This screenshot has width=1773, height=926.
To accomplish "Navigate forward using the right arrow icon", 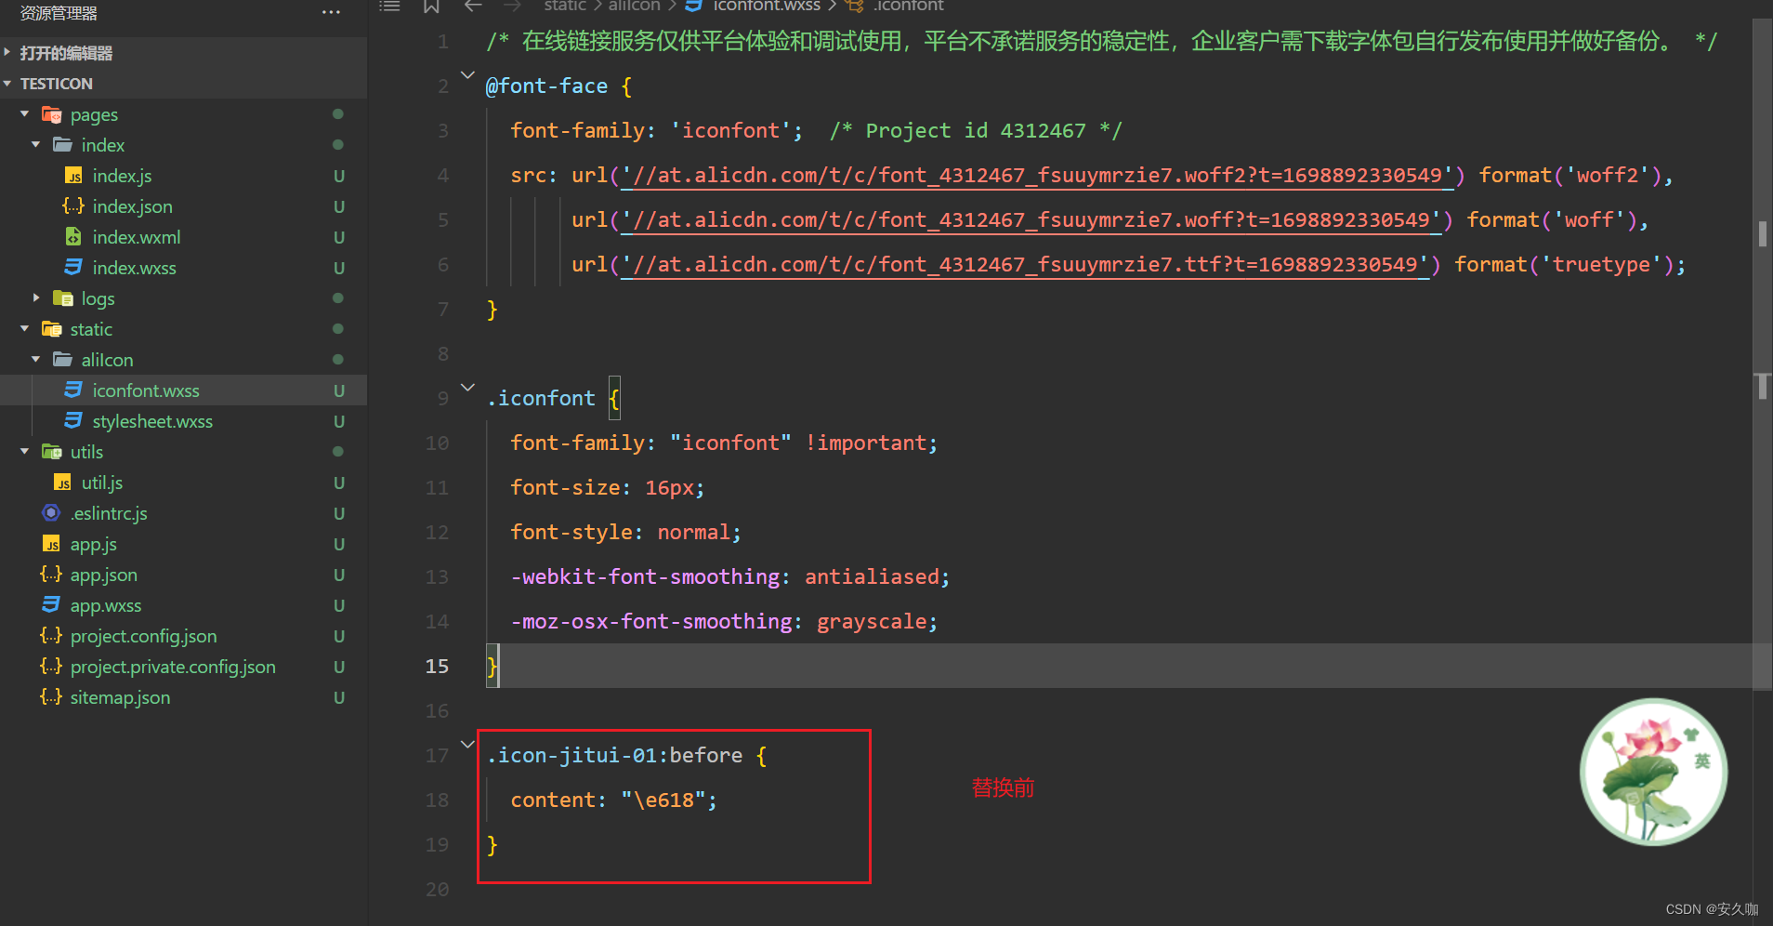I will pos(511,7).
